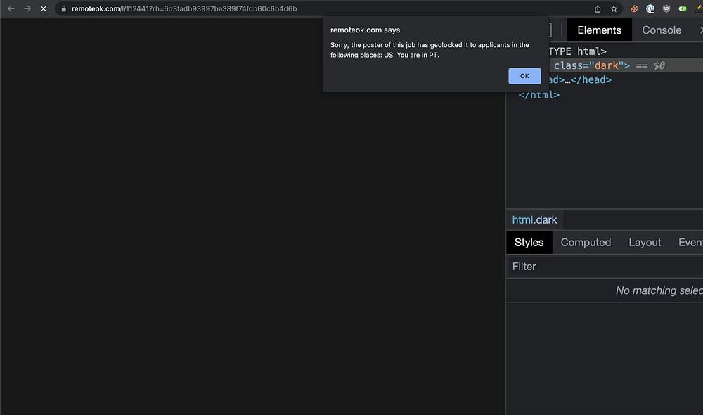Switch to the Elements tab in DevTools
Image resolution: width=703 pixels, height=415 pixels.
coord(599,30)
